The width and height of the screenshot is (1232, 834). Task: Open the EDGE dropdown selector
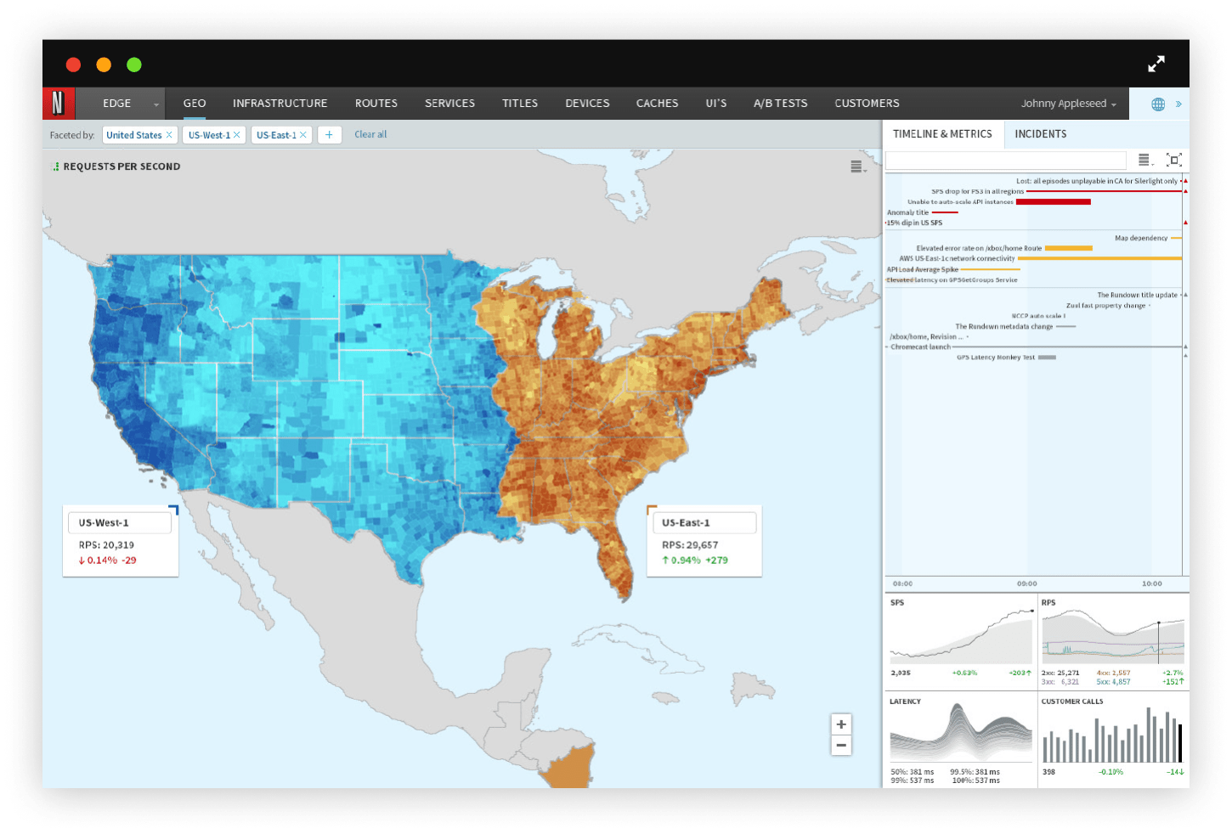point(121,104)
